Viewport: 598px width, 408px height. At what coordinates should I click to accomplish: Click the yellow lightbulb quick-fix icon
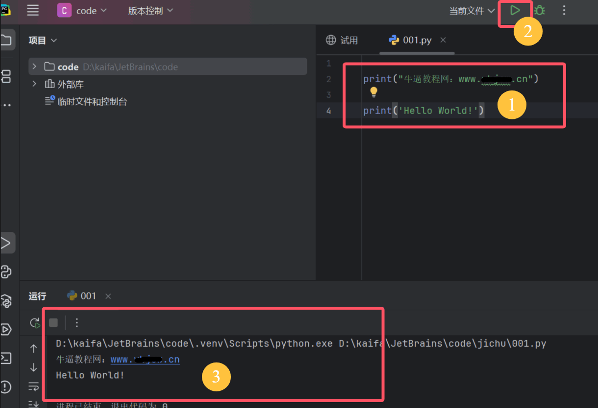pos(374,92)
